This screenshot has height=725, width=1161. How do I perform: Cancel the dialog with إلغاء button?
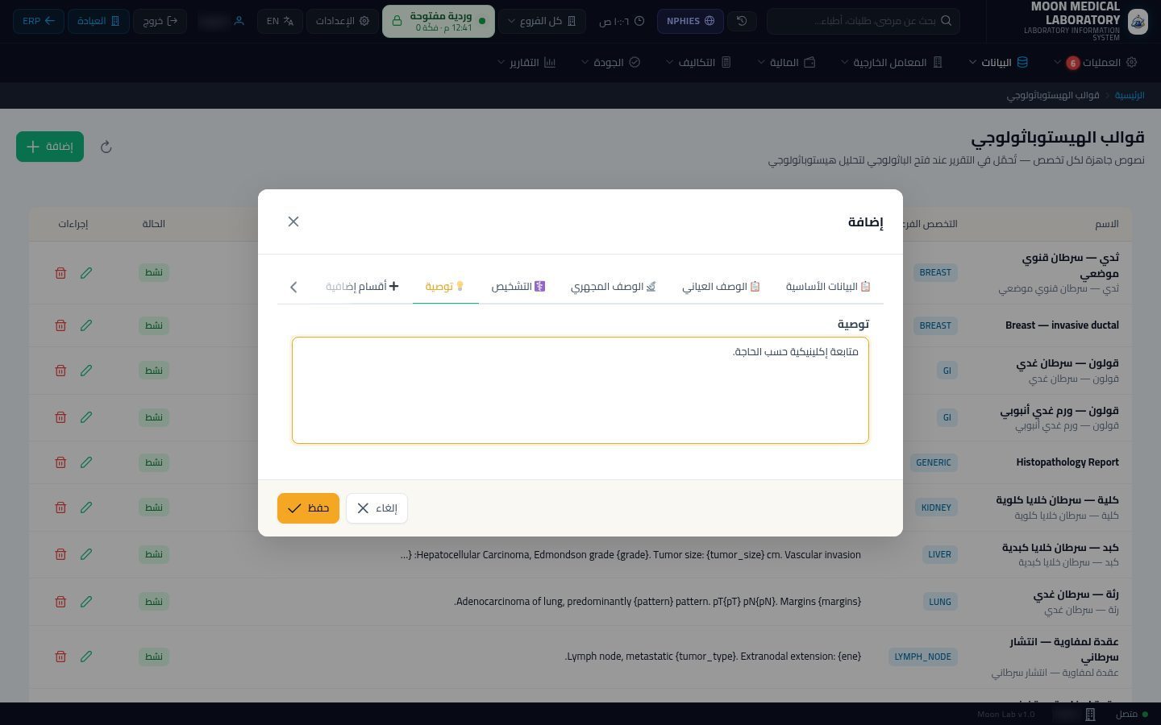(377, 508)
